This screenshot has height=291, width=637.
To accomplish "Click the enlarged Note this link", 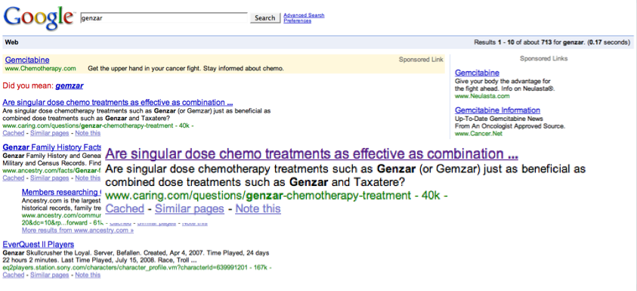I will point(258,209).
